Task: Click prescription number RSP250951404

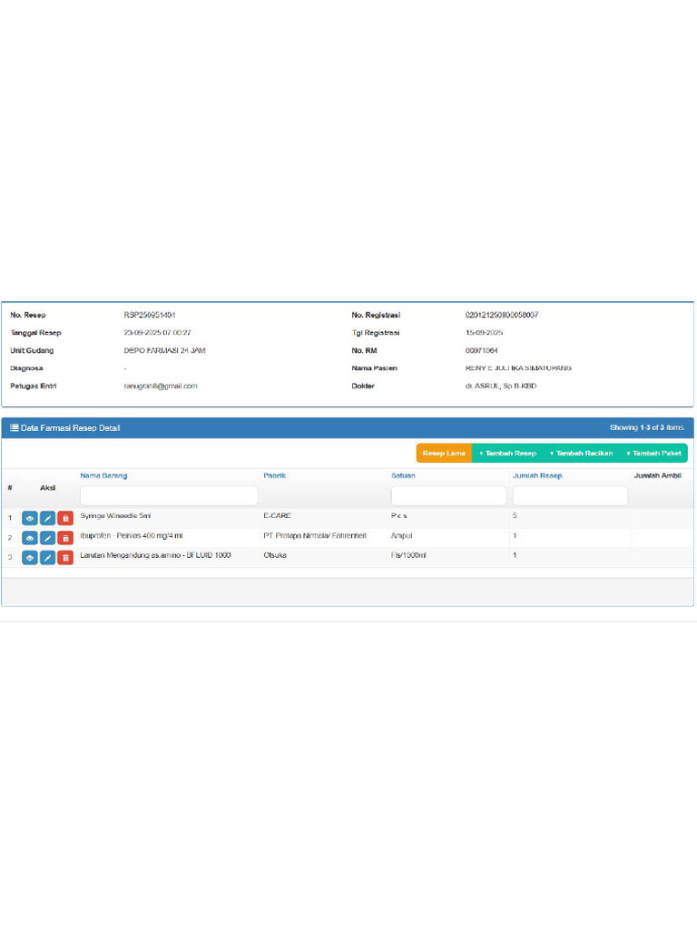Action: [x=150, y=315]
